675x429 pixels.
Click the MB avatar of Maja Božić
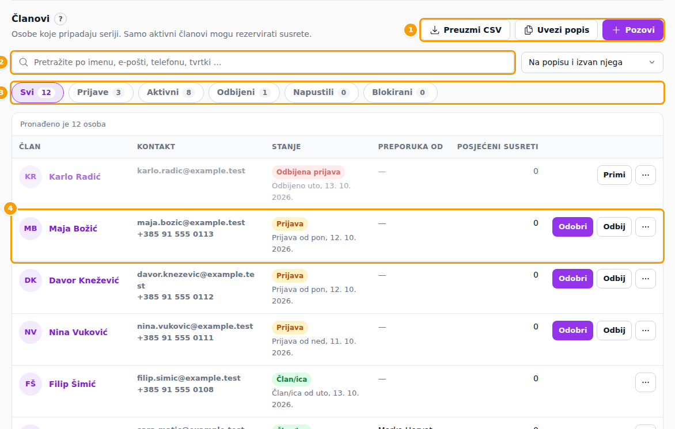[31, 229]
